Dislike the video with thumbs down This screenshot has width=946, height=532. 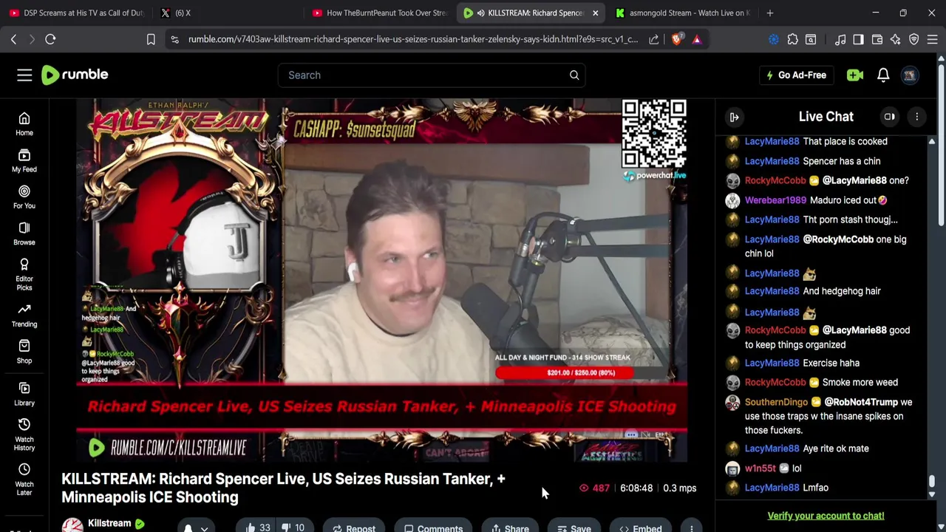(x=293, y=528)
